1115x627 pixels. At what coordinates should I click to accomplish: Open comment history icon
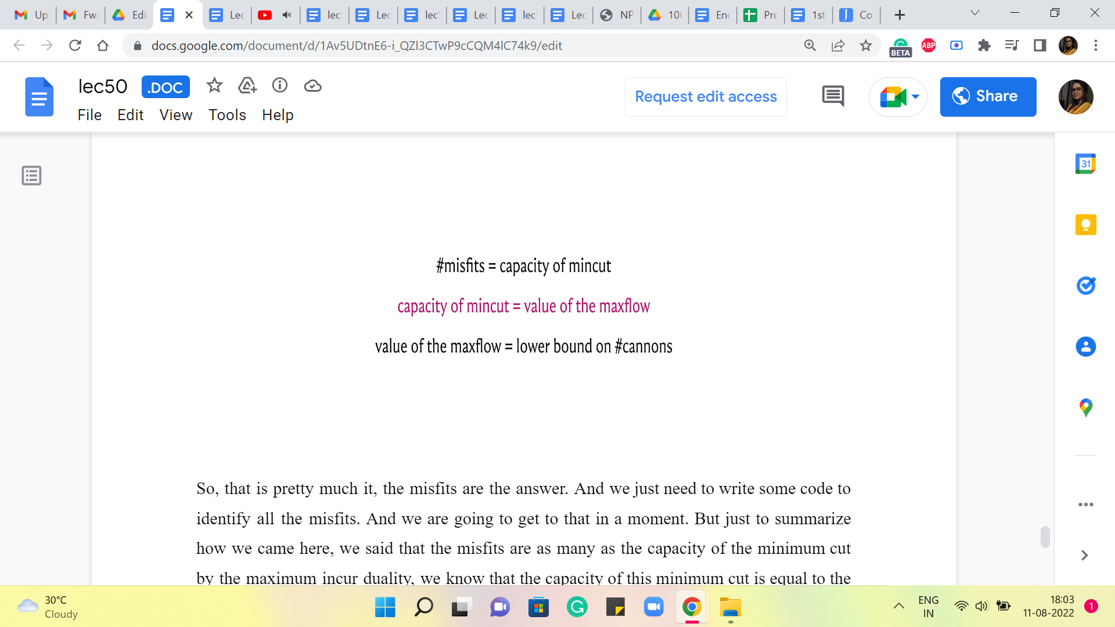pos(833,96)
